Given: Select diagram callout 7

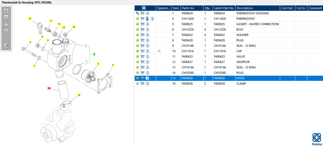Looking at the screenshot, I should coord(35,66).
